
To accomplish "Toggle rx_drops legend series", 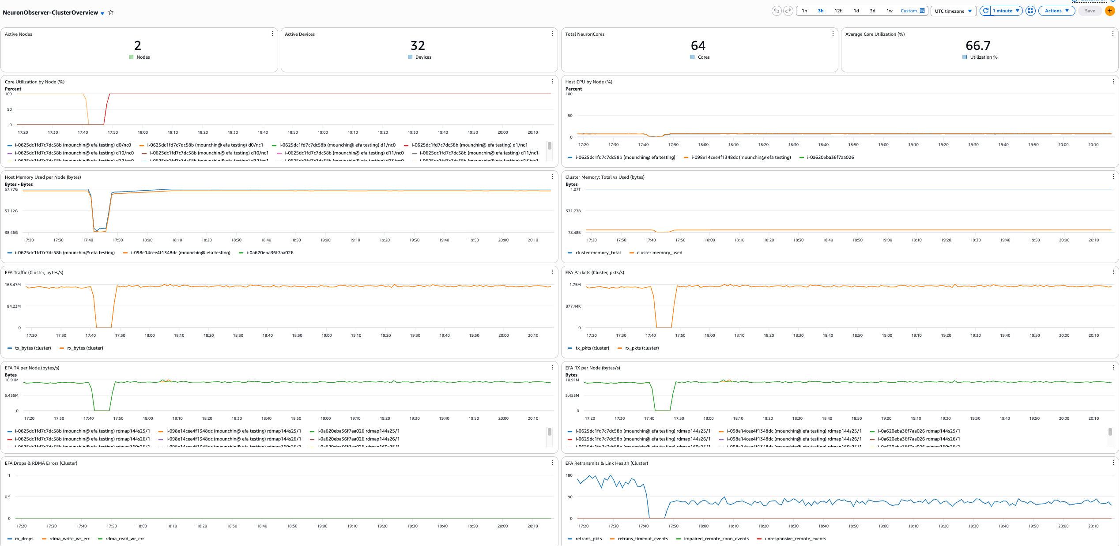I will [21, 539].
